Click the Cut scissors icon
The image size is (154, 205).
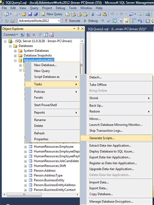click(93, 14)
